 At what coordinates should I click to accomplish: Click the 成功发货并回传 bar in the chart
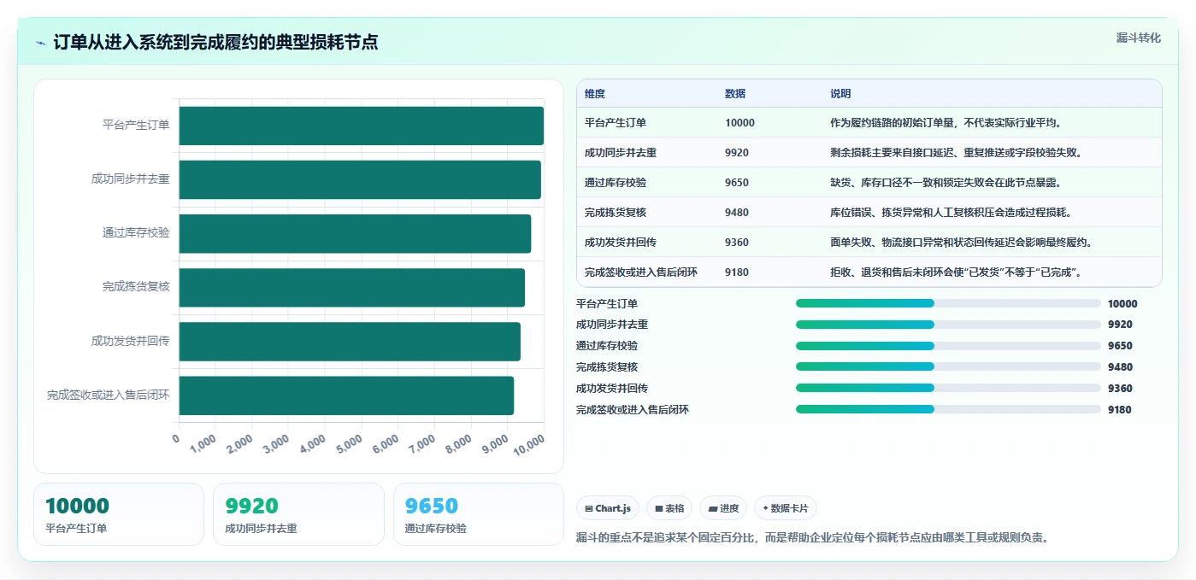click(350, 342)
